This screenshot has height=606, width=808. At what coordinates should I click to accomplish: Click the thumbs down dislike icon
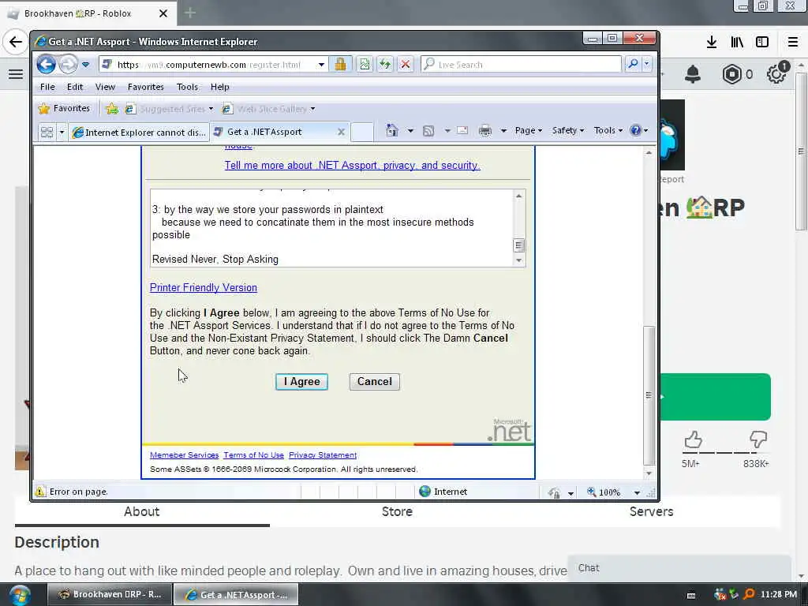click(758, 439)
